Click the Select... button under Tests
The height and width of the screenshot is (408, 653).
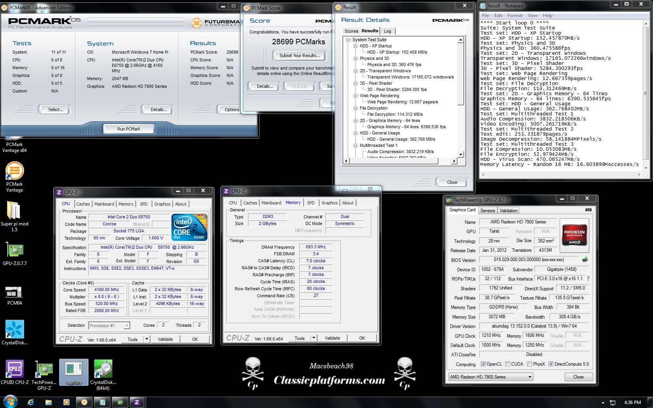[56, 110]
